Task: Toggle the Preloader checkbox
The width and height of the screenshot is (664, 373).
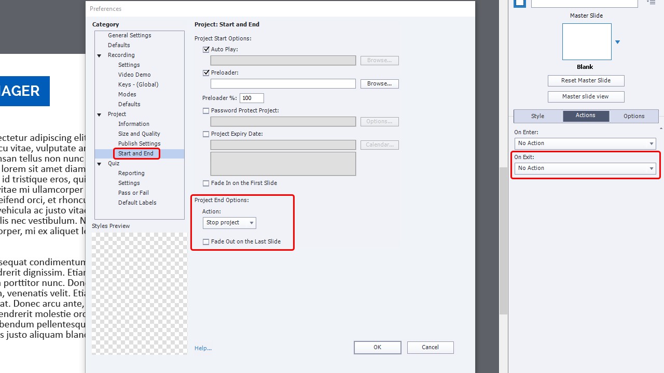Action: click(x=206, y=73)
